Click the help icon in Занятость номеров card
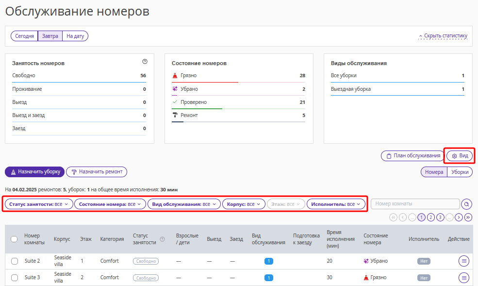This screenshot has height=286, width=478. 145,62
